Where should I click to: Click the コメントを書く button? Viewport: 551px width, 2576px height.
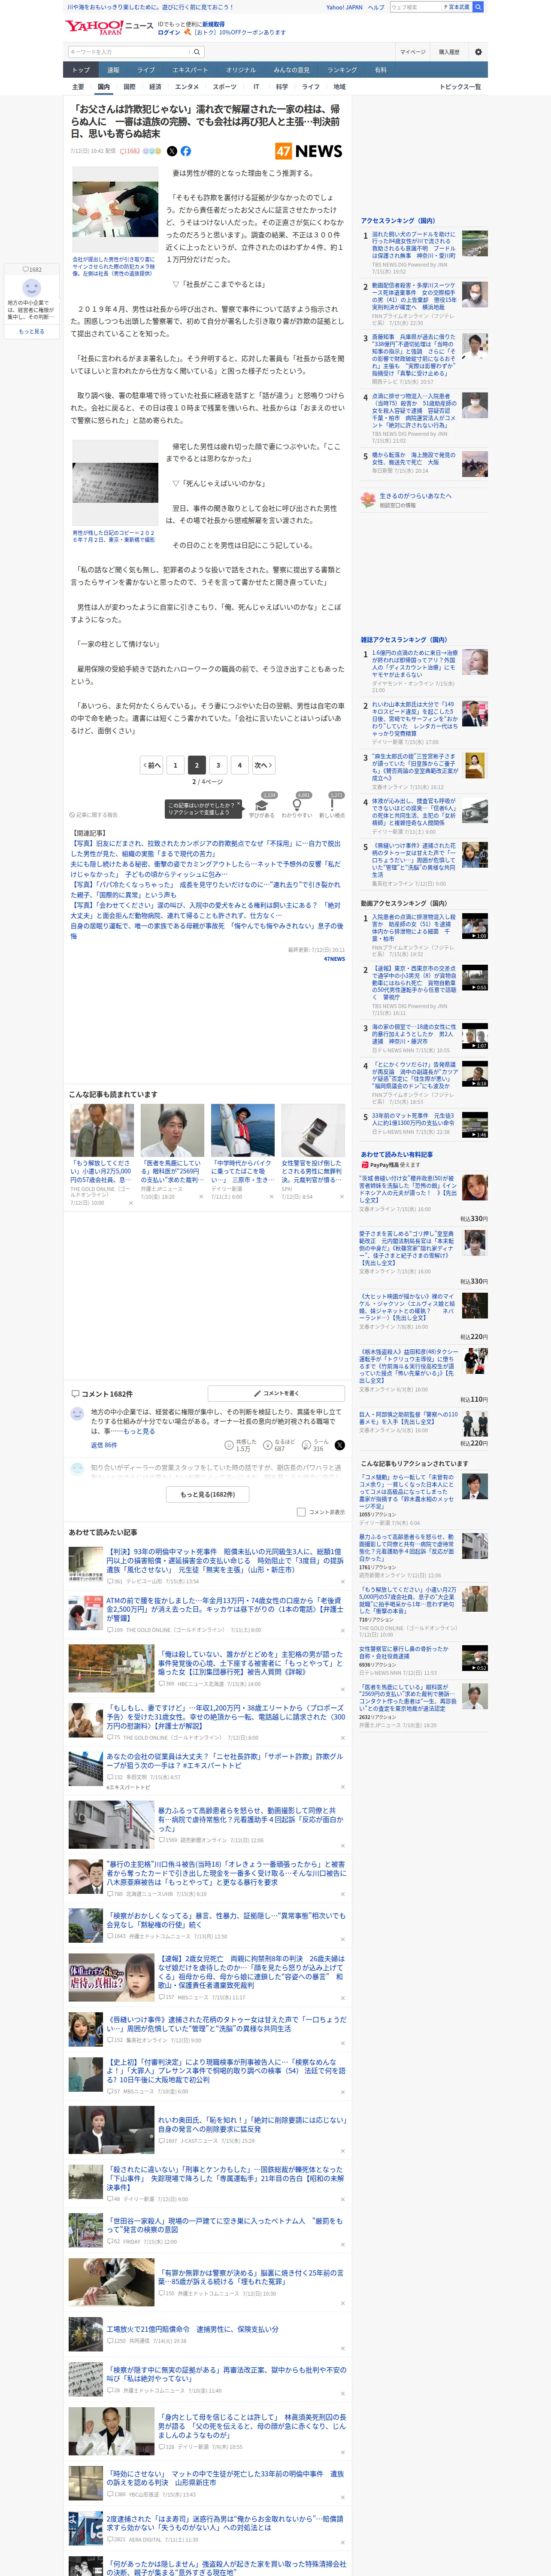click(x=276, y=1393)
